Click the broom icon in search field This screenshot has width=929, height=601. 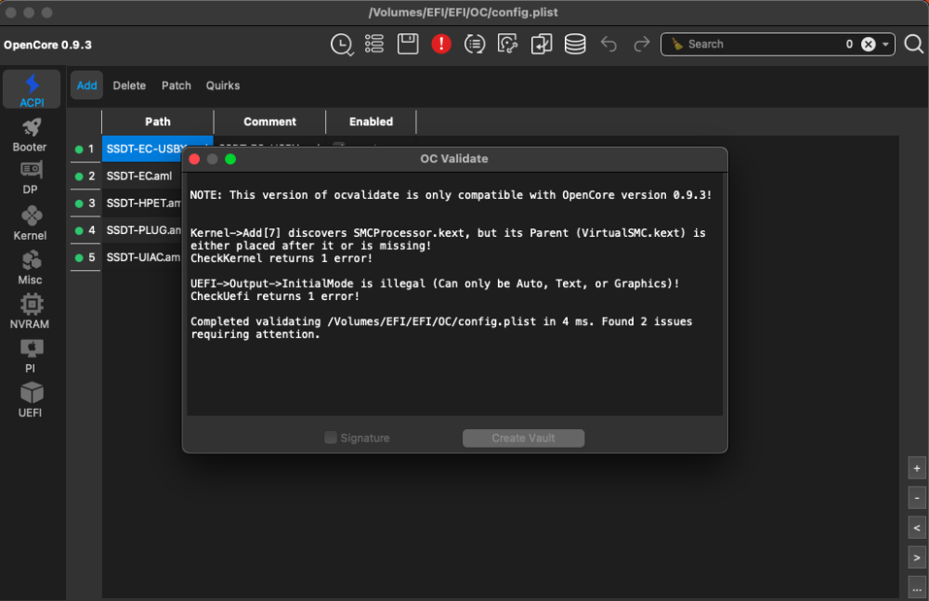pyautogui.click(x=676, y=44)
